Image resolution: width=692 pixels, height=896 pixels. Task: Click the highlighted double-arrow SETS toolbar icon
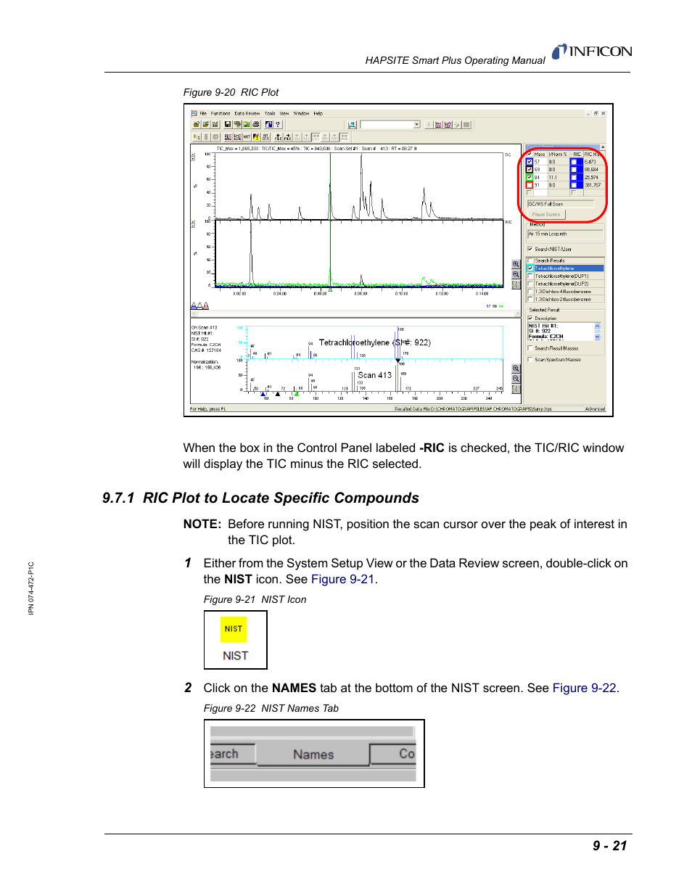(316, 137)
